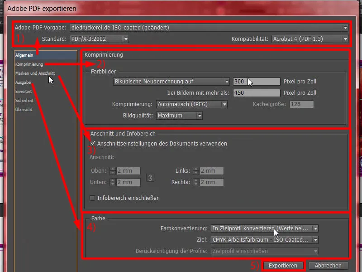
Task: Click the Links bleed stepper arrows
Action: tap(196, 171)
